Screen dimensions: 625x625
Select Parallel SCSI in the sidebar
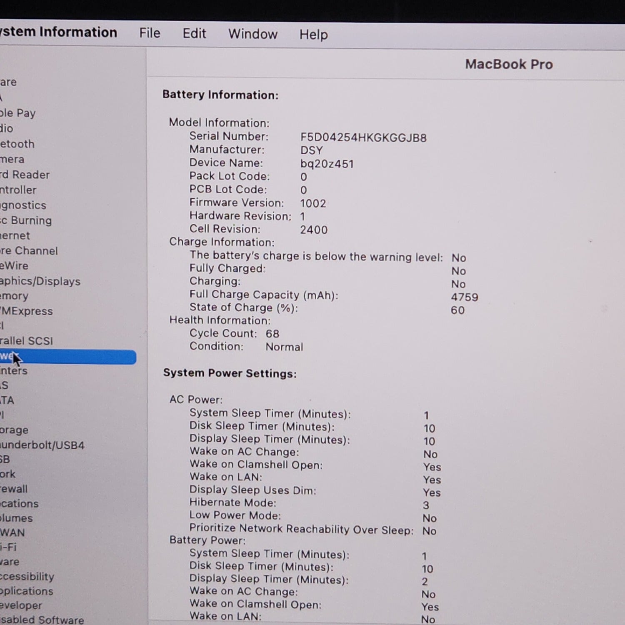(x=27, y=341)
